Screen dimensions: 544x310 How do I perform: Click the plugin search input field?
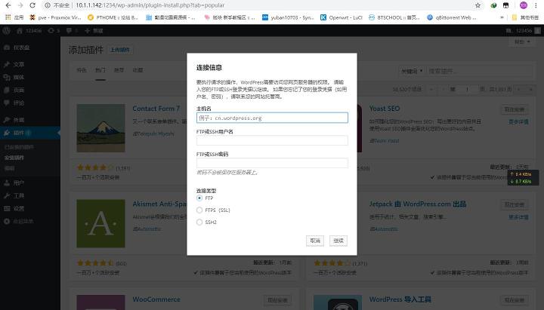480,71
